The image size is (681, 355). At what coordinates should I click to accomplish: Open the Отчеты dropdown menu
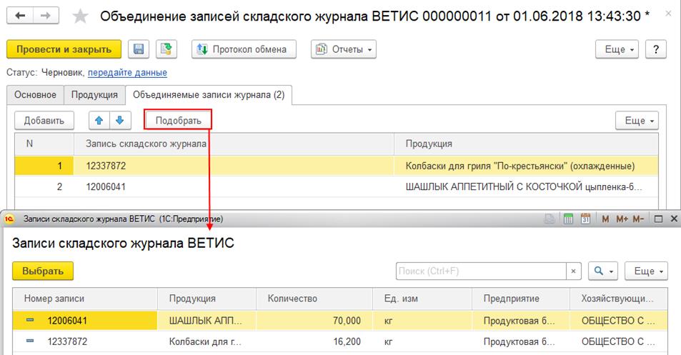344,49
